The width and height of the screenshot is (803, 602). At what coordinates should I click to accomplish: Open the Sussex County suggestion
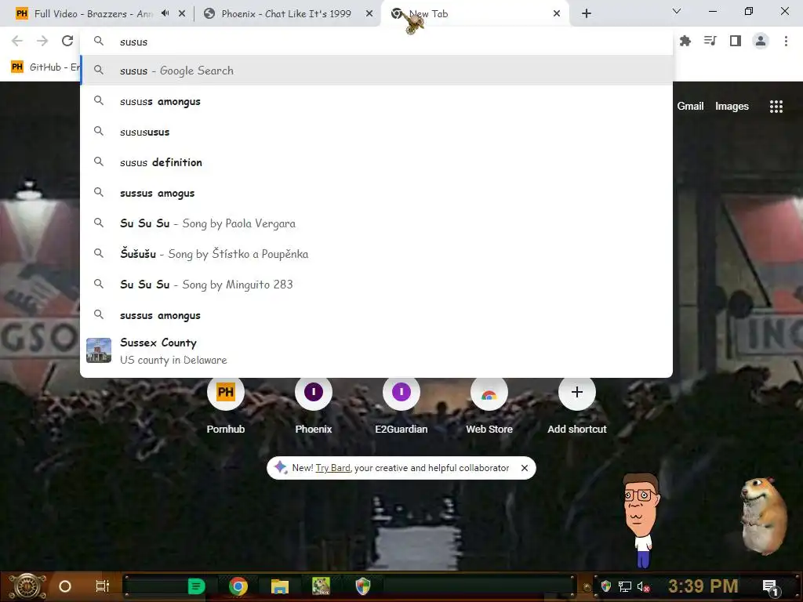(376, 350)
